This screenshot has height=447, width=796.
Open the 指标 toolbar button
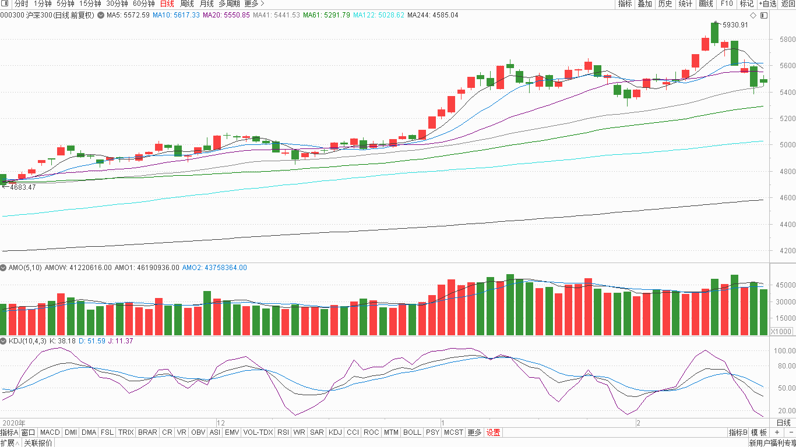(625, 3)
